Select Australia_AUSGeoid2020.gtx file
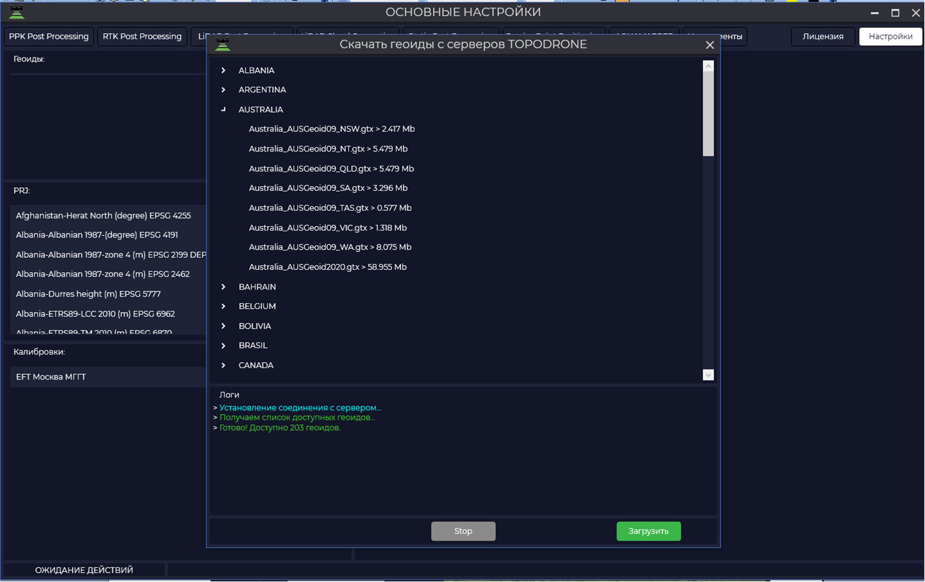Image resolution: width=925 pixels, height=582 pixels. tap(328, 267)
